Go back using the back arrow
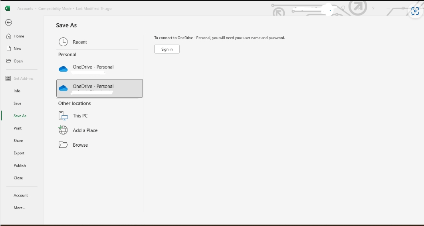 (x=9, y=22)
